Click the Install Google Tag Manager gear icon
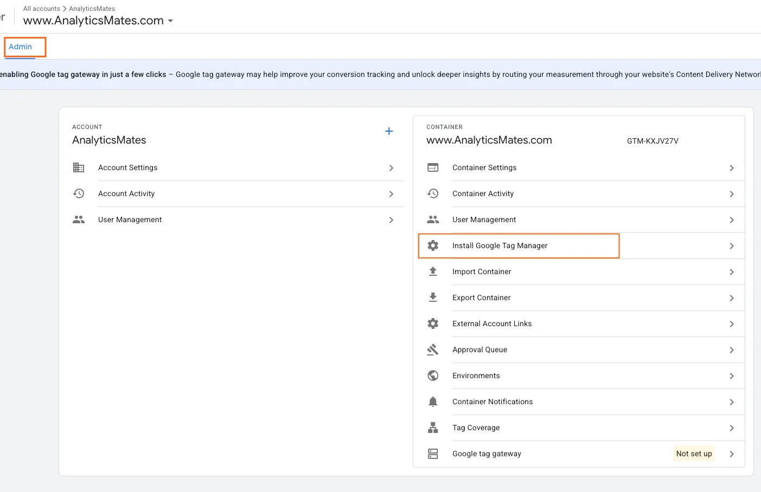The height and width of the screenshot is (492, 761). click(433, 245)
